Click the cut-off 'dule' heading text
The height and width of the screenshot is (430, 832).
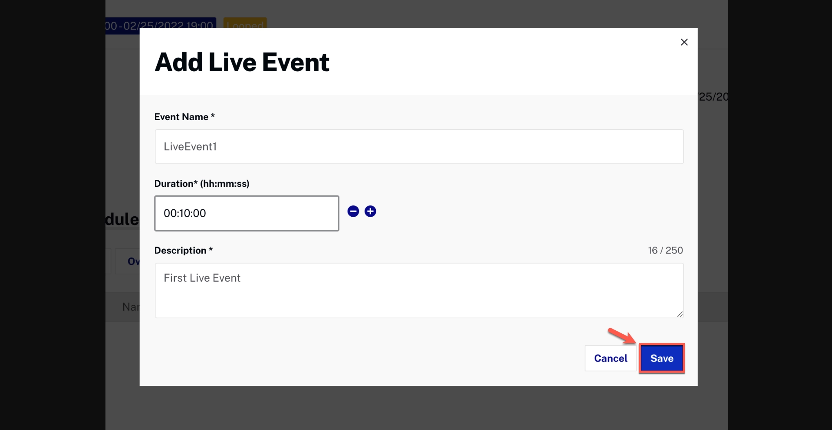(x=122, y=219)
